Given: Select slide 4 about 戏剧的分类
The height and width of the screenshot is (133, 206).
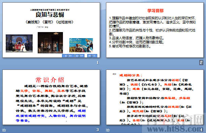Looking at the screenshot, I should [x=155, y=97].
